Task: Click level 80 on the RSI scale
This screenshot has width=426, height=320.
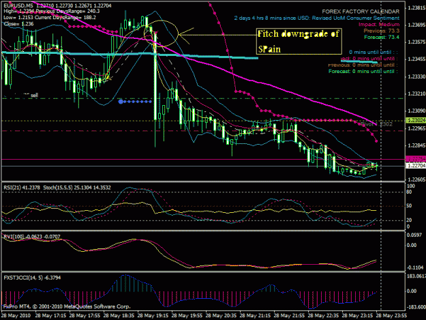Action: [x=409, y=192]
